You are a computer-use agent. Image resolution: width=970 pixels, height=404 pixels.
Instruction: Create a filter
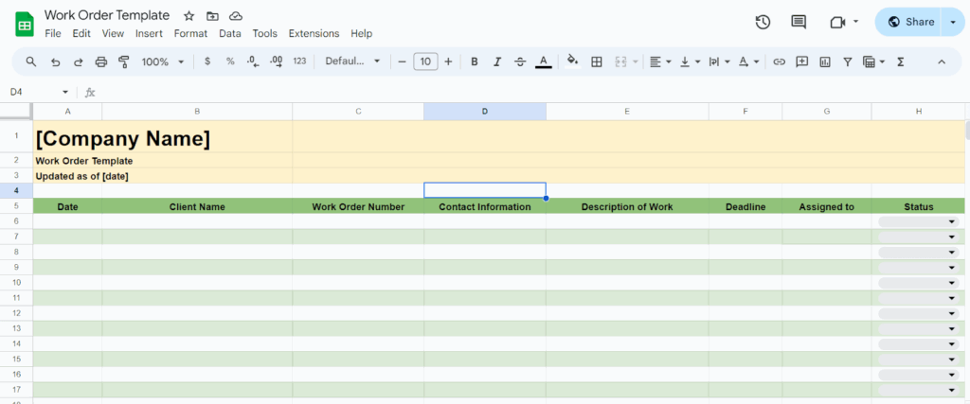[x=848, y=61]
